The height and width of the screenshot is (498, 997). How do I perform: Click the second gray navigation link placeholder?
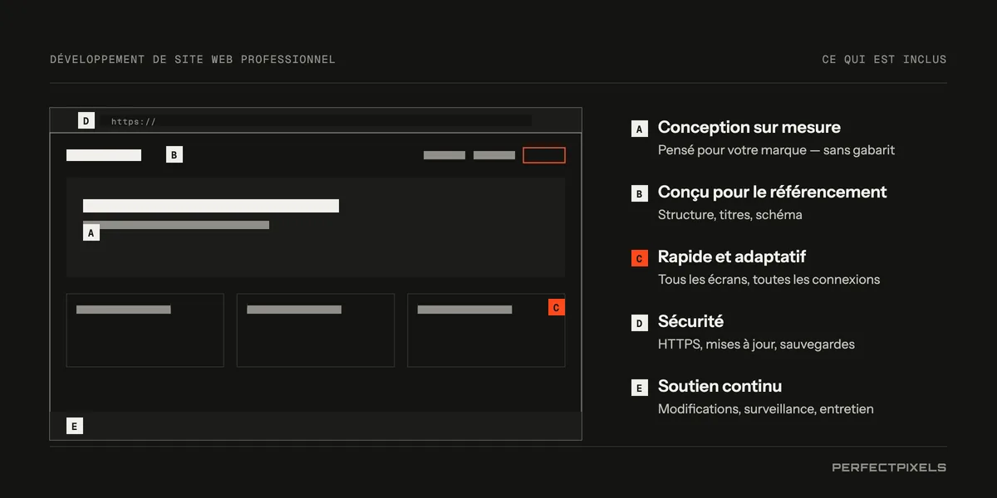point(494,155)
